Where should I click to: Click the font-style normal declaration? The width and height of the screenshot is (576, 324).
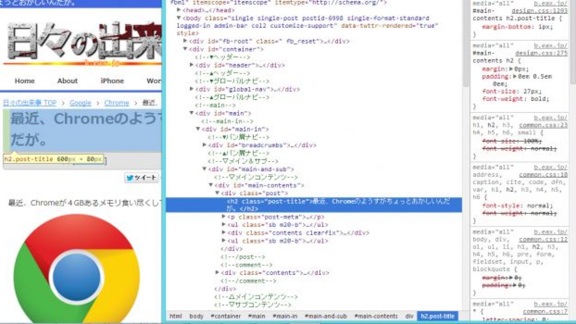[x=517, y=206]
